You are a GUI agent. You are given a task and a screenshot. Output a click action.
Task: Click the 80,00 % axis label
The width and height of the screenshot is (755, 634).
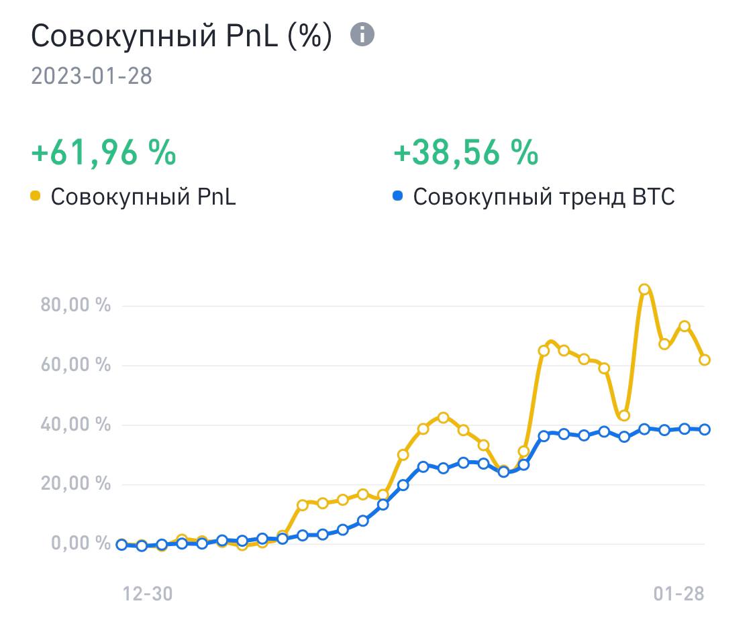[x=76, y=305]
